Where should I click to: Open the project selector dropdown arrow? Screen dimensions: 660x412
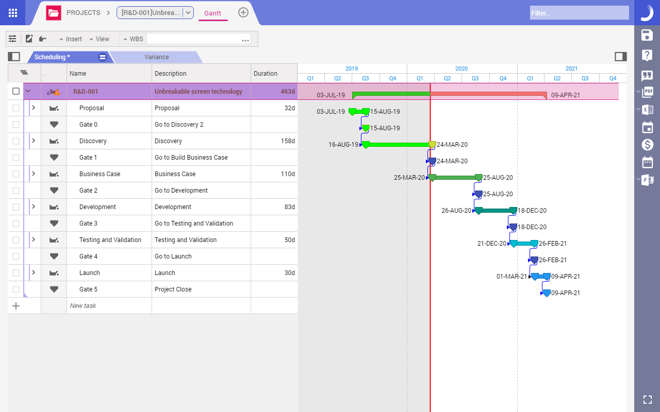pyautogui.click(x=188, y=13)
